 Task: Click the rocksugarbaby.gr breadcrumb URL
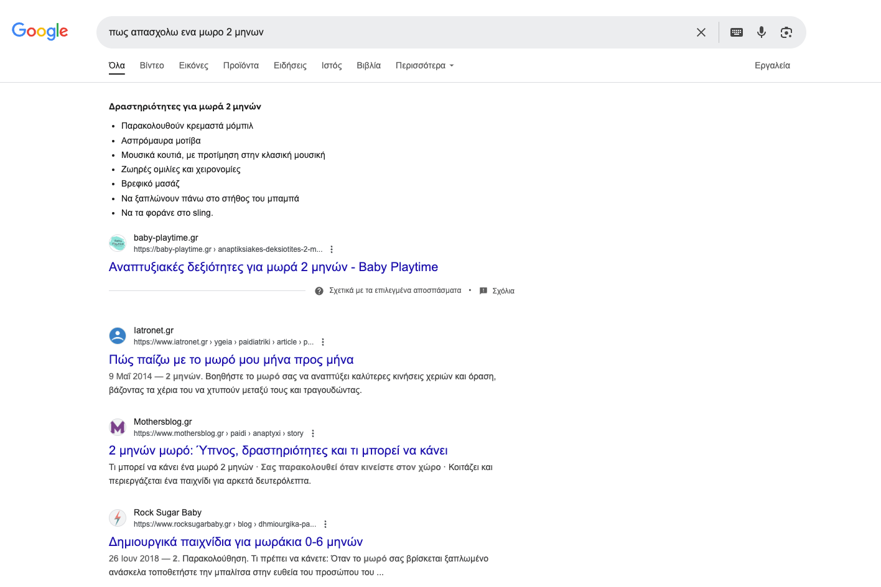tap(225, 524)
